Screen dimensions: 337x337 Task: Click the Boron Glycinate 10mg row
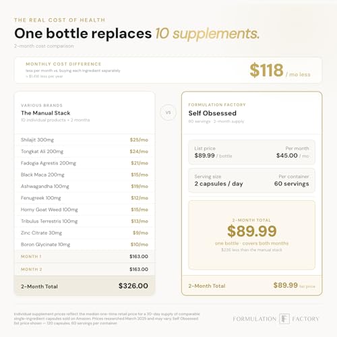[x=85, y=245]
